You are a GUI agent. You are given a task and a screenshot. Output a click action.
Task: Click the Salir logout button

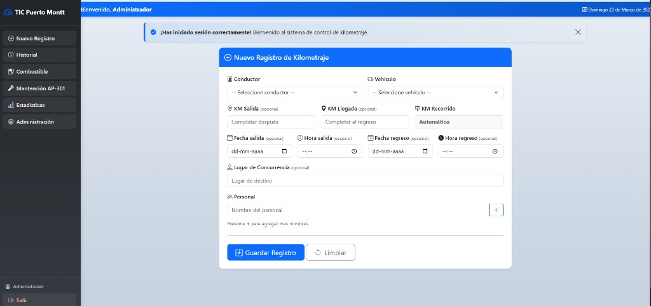[39, 300]
